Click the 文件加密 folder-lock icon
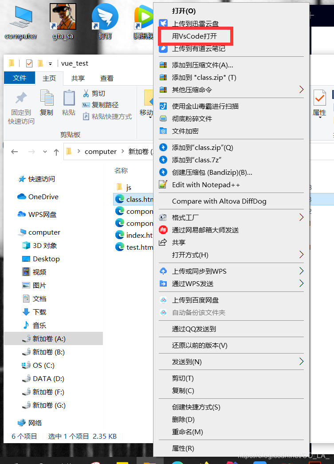334x464 pixels. [163, 131]
